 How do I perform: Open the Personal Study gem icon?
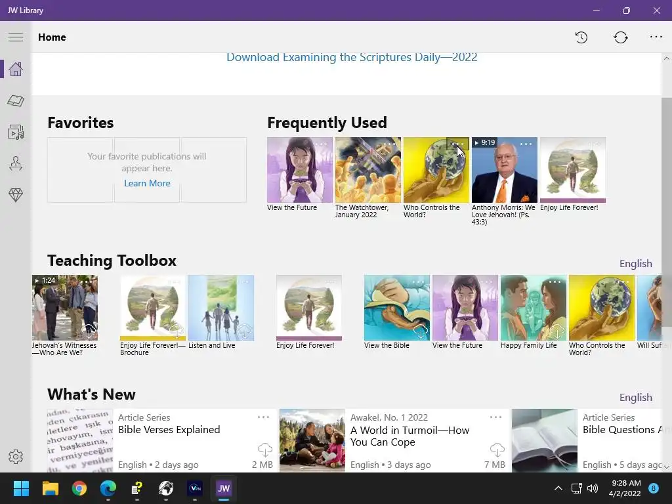pyautogui.click(x=16, y=196)
